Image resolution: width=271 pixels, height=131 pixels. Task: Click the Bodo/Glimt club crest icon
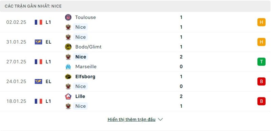pos(68,47)
